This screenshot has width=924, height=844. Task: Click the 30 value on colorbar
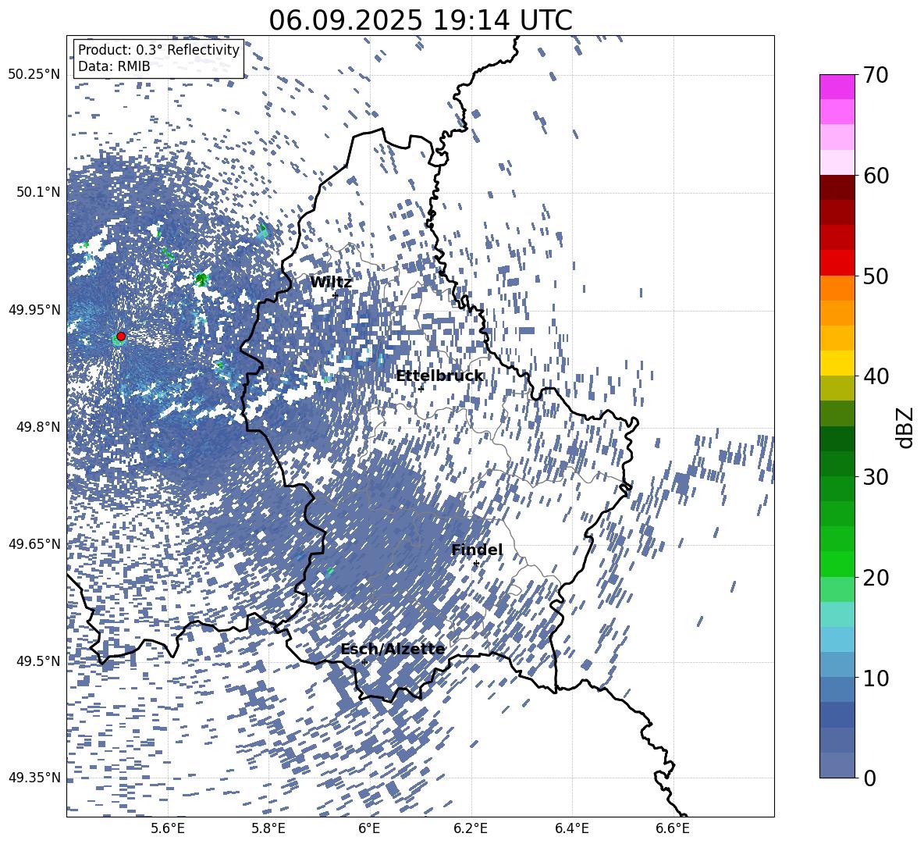click(x=876, y=477)
